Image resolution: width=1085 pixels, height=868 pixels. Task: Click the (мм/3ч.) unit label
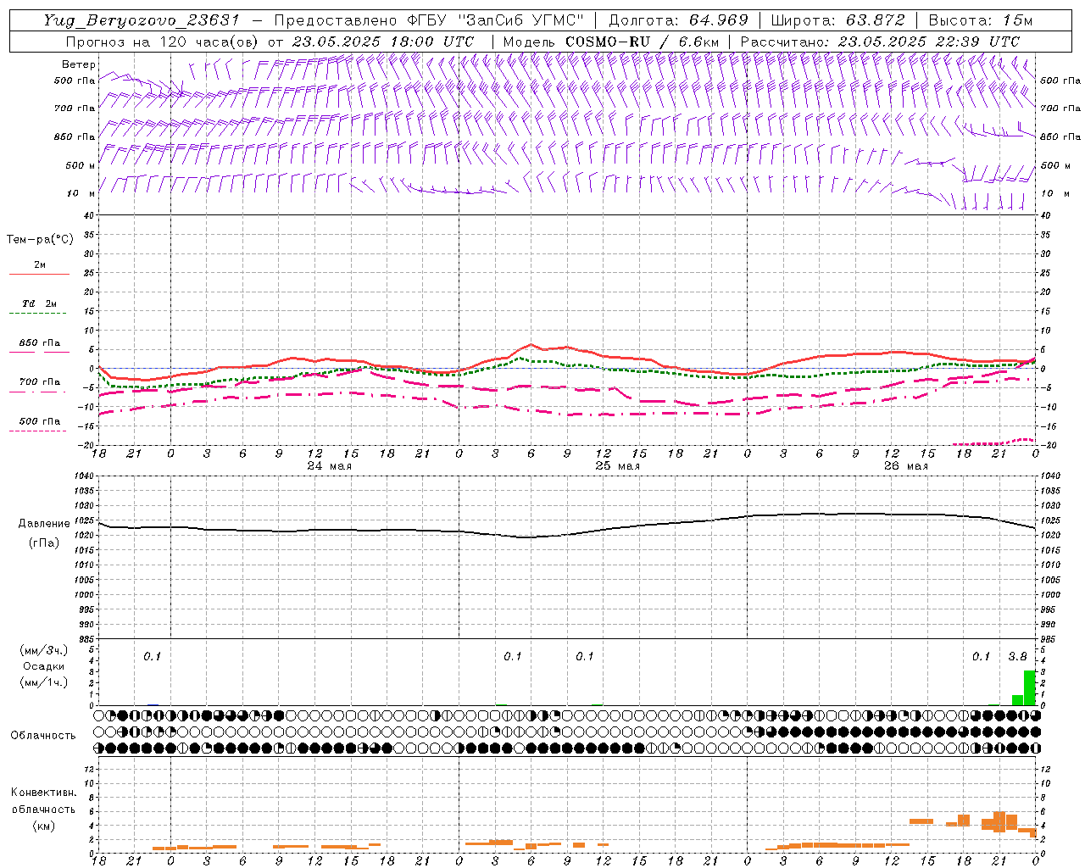[44, 650]
